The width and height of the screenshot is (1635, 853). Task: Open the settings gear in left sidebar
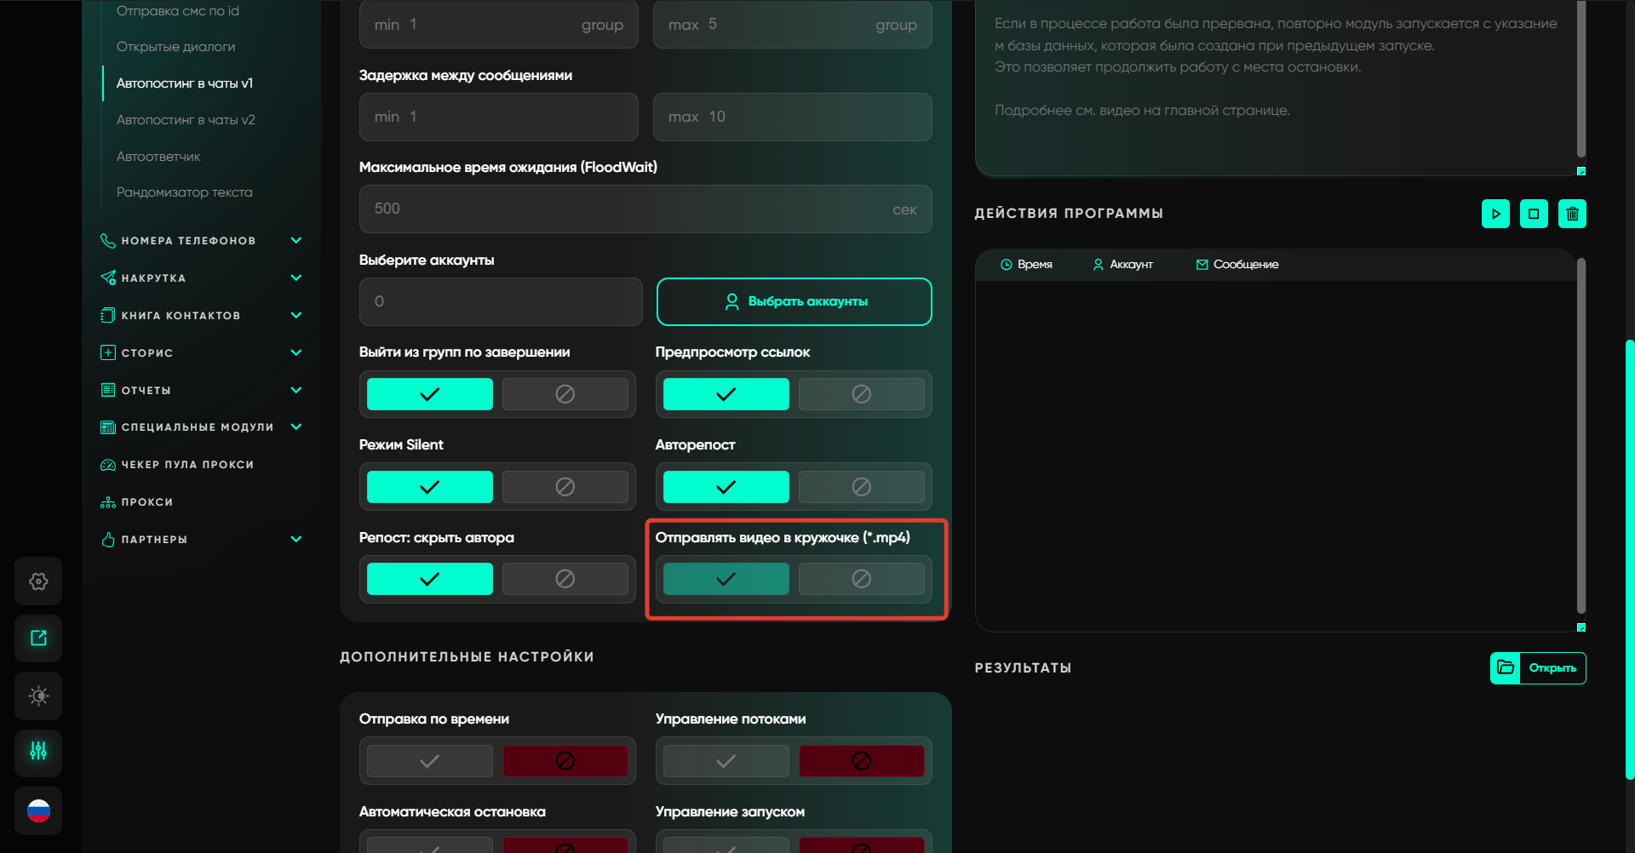pos(38,581)
